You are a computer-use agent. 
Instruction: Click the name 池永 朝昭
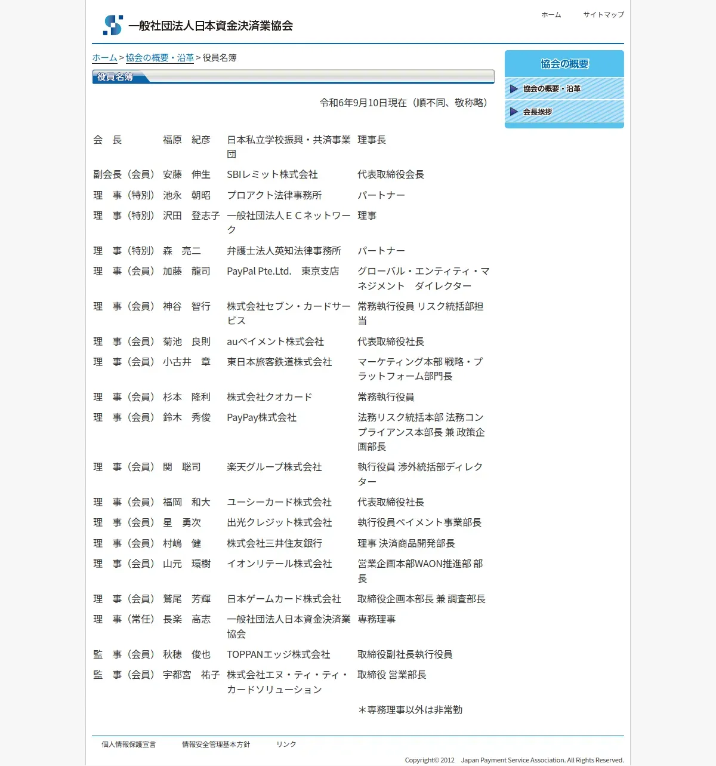[187, 195]
